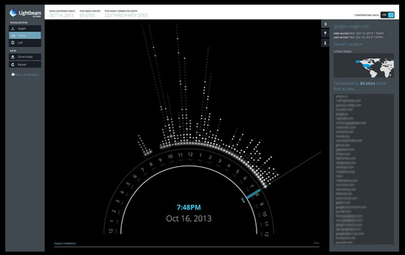
Task: Click the thumbs-up feedback icon
Action: (x=13, y=75)
